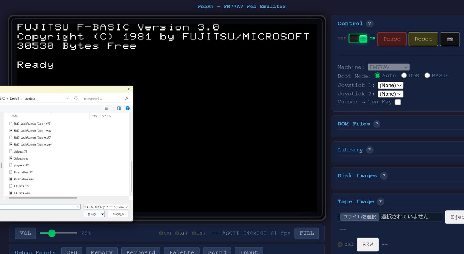Select the Auto boot mode
464x254 pixels.
(377, 76)
